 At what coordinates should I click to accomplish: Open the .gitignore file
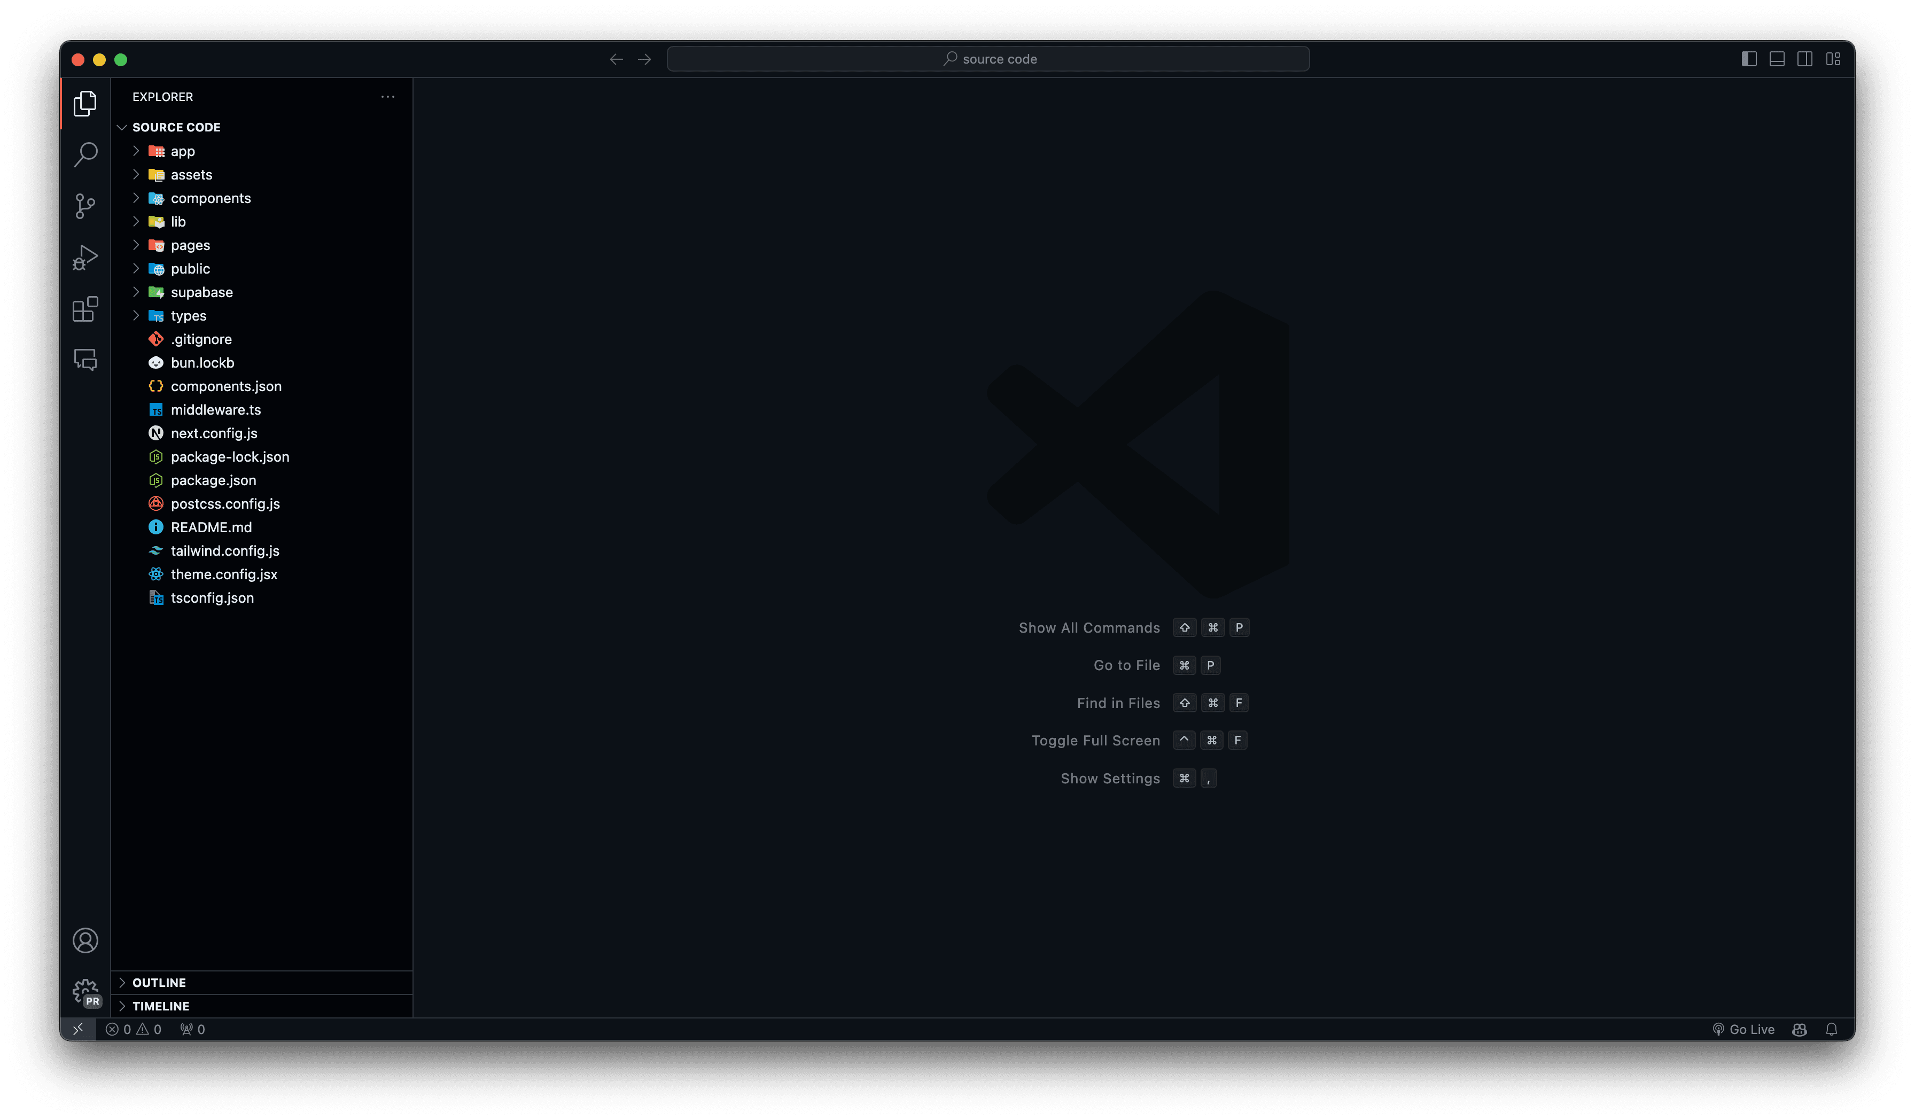pyautogui.click(x=261, y=340)
